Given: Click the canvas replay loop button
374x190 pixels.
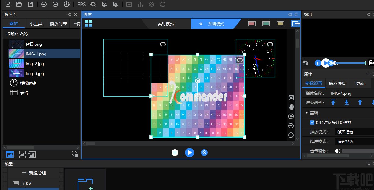Looking at the screenshot, I should [204, 153].
